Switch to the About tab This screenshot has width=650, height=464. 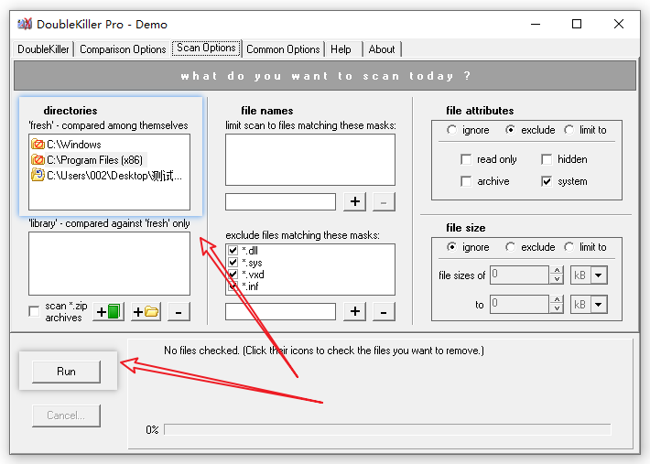pos(382,49)
